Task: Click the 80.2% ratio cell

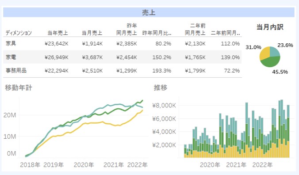Action: 163,44
